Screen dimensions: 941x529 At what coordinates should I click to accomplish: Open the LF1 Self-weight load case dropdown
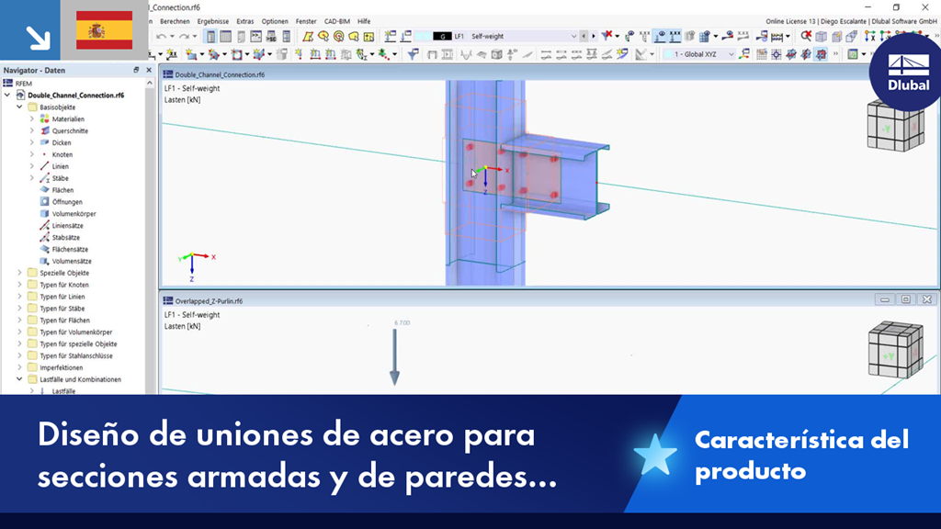pyautogui.click(x=574, y=36)
